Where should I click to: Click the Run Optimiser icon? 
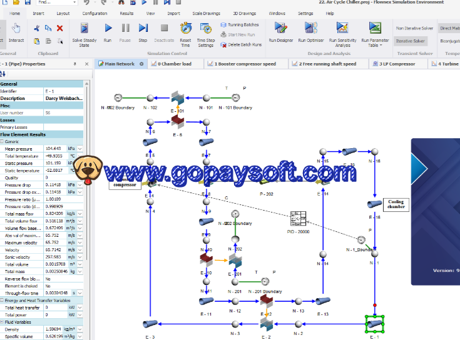[310, 28]
